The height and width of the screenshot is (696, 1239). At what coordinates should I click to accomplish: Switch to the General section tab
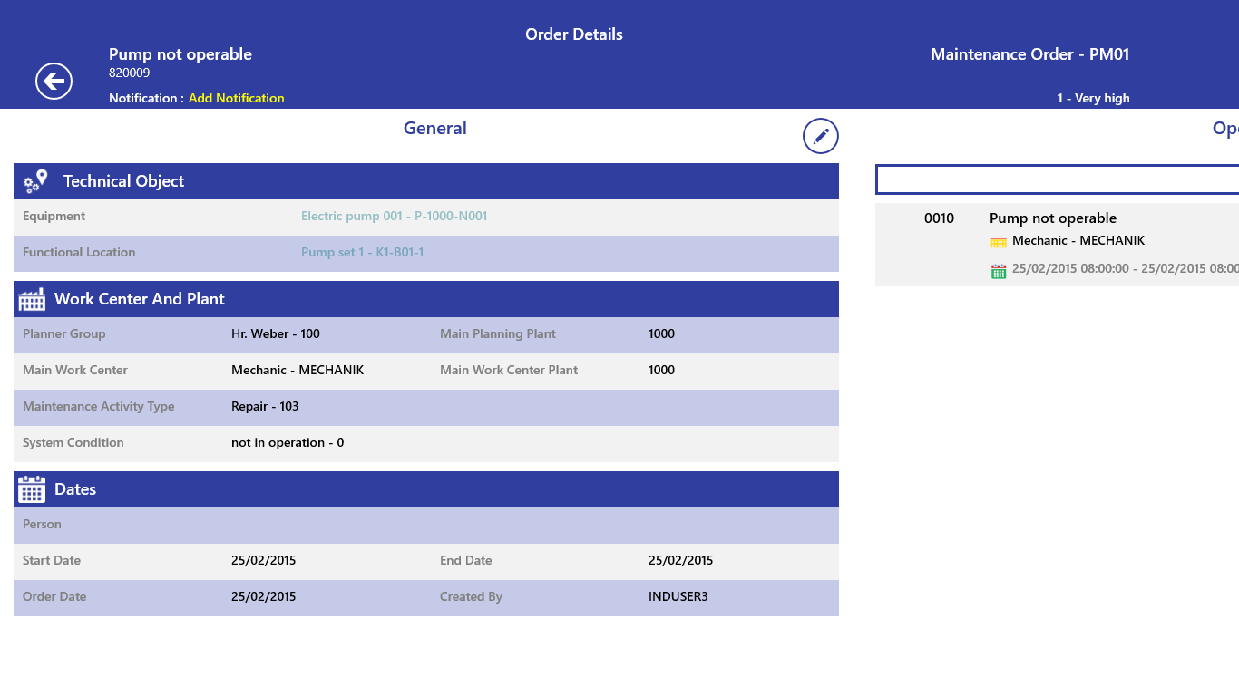pos(435,129)
